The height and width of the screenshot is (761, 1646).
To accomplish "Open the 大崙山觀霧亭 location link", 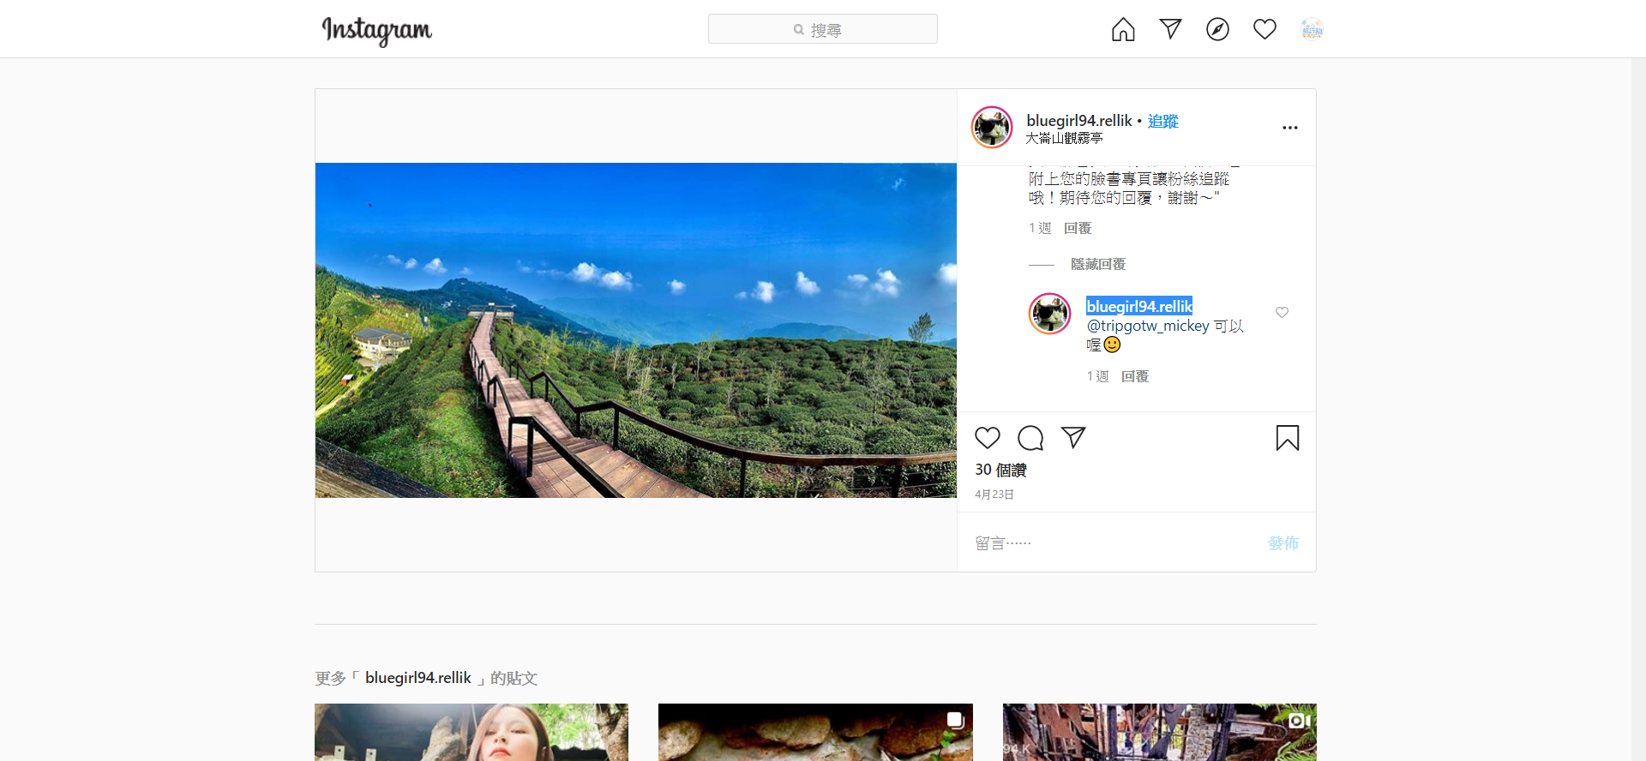I will tap(1064, 139).
